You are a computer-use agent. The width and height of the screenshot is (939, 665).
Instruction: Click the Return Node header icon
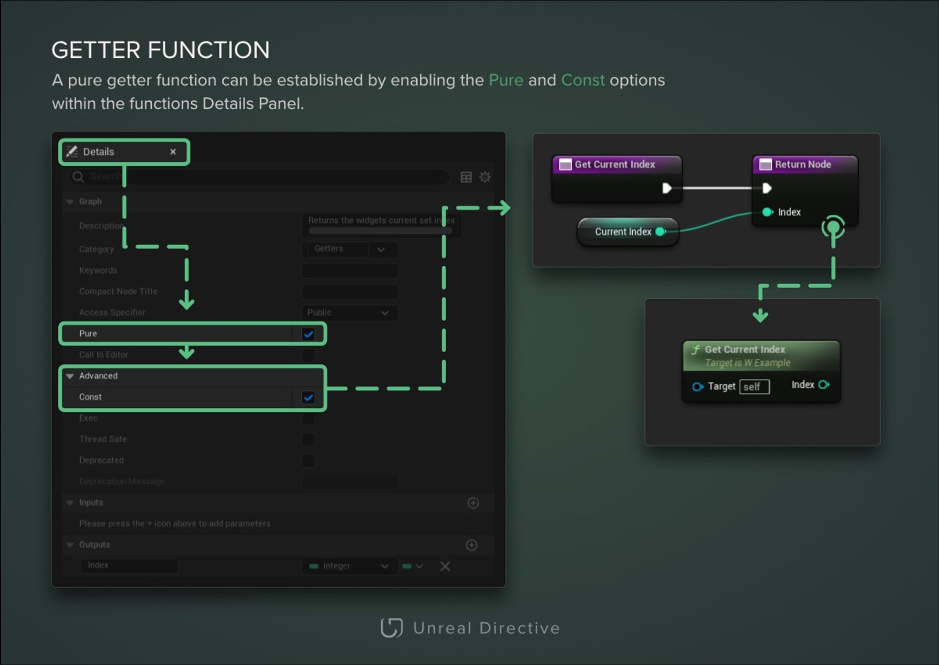click(765, 164)
